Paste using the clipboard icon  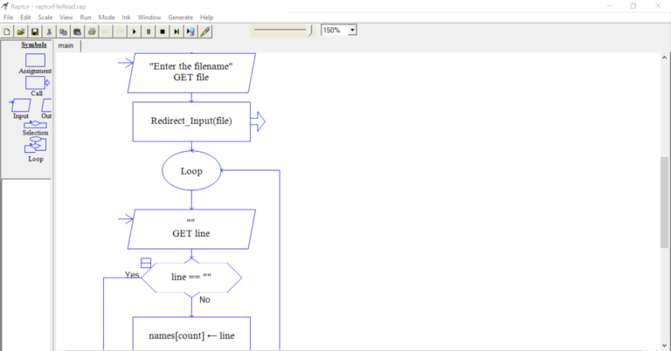pyautogui.click(x=78, y=31)
